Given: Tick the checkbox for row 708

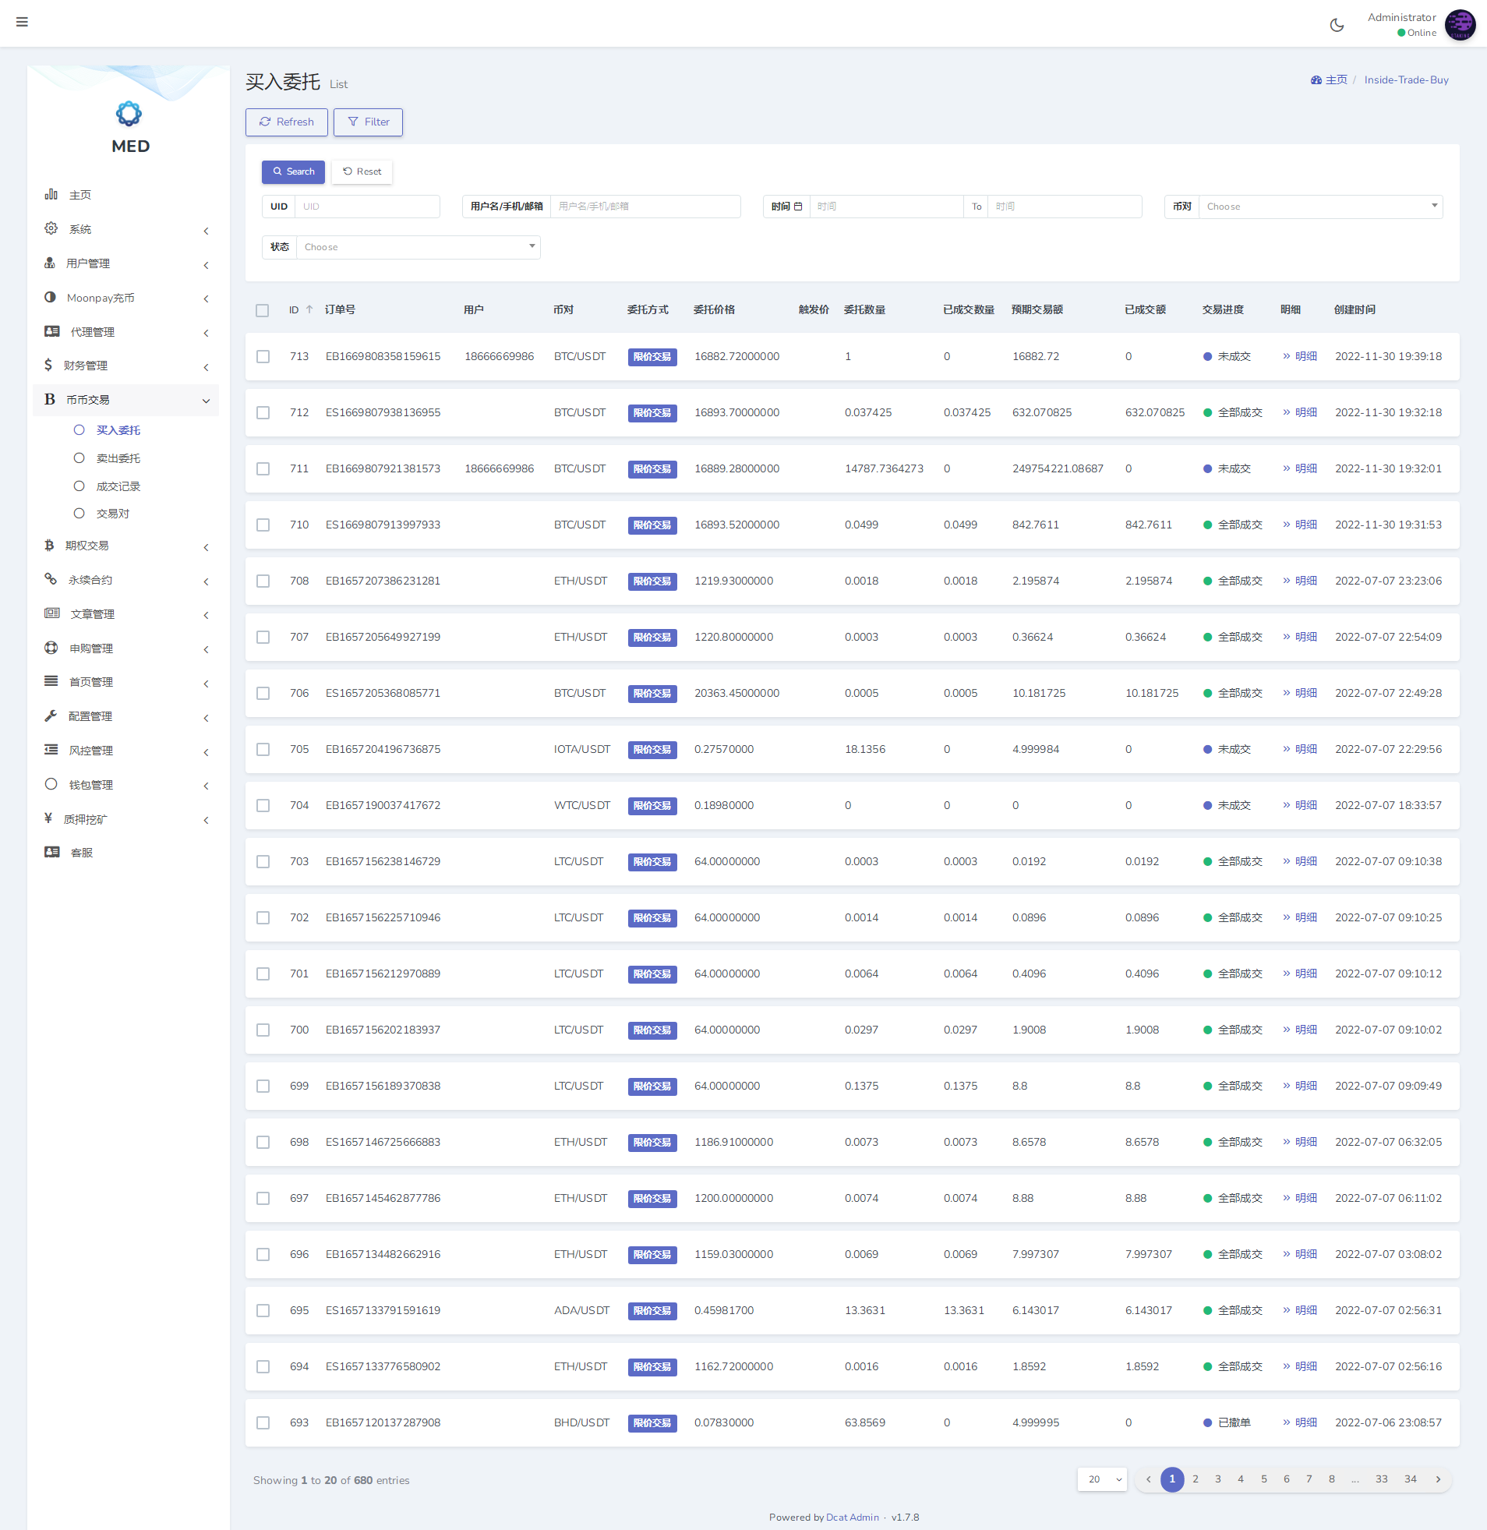Looking at the screenshot, I should click(x=263, y=581).
